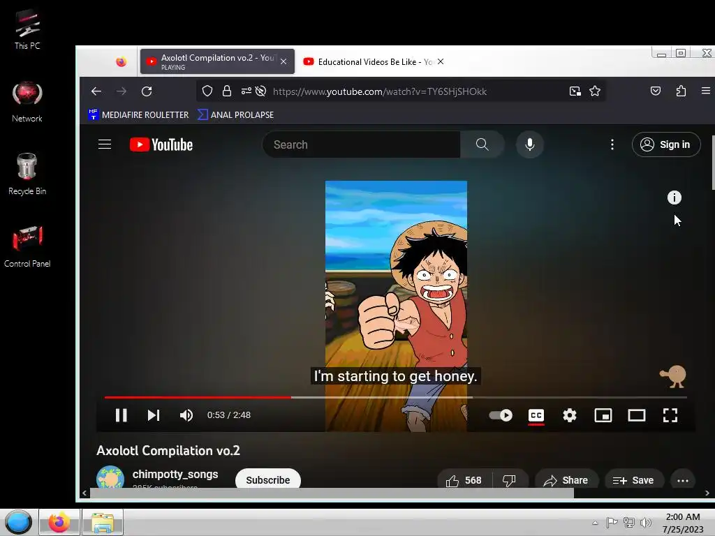Bookmark this page with star icon
The width and height of the screenshot is (715, 536).
595,91
